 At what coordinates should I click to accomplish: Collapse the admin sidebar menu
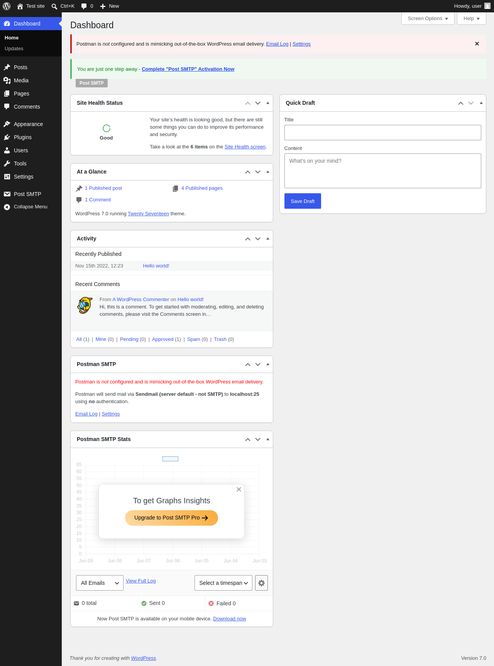point(31,207)
